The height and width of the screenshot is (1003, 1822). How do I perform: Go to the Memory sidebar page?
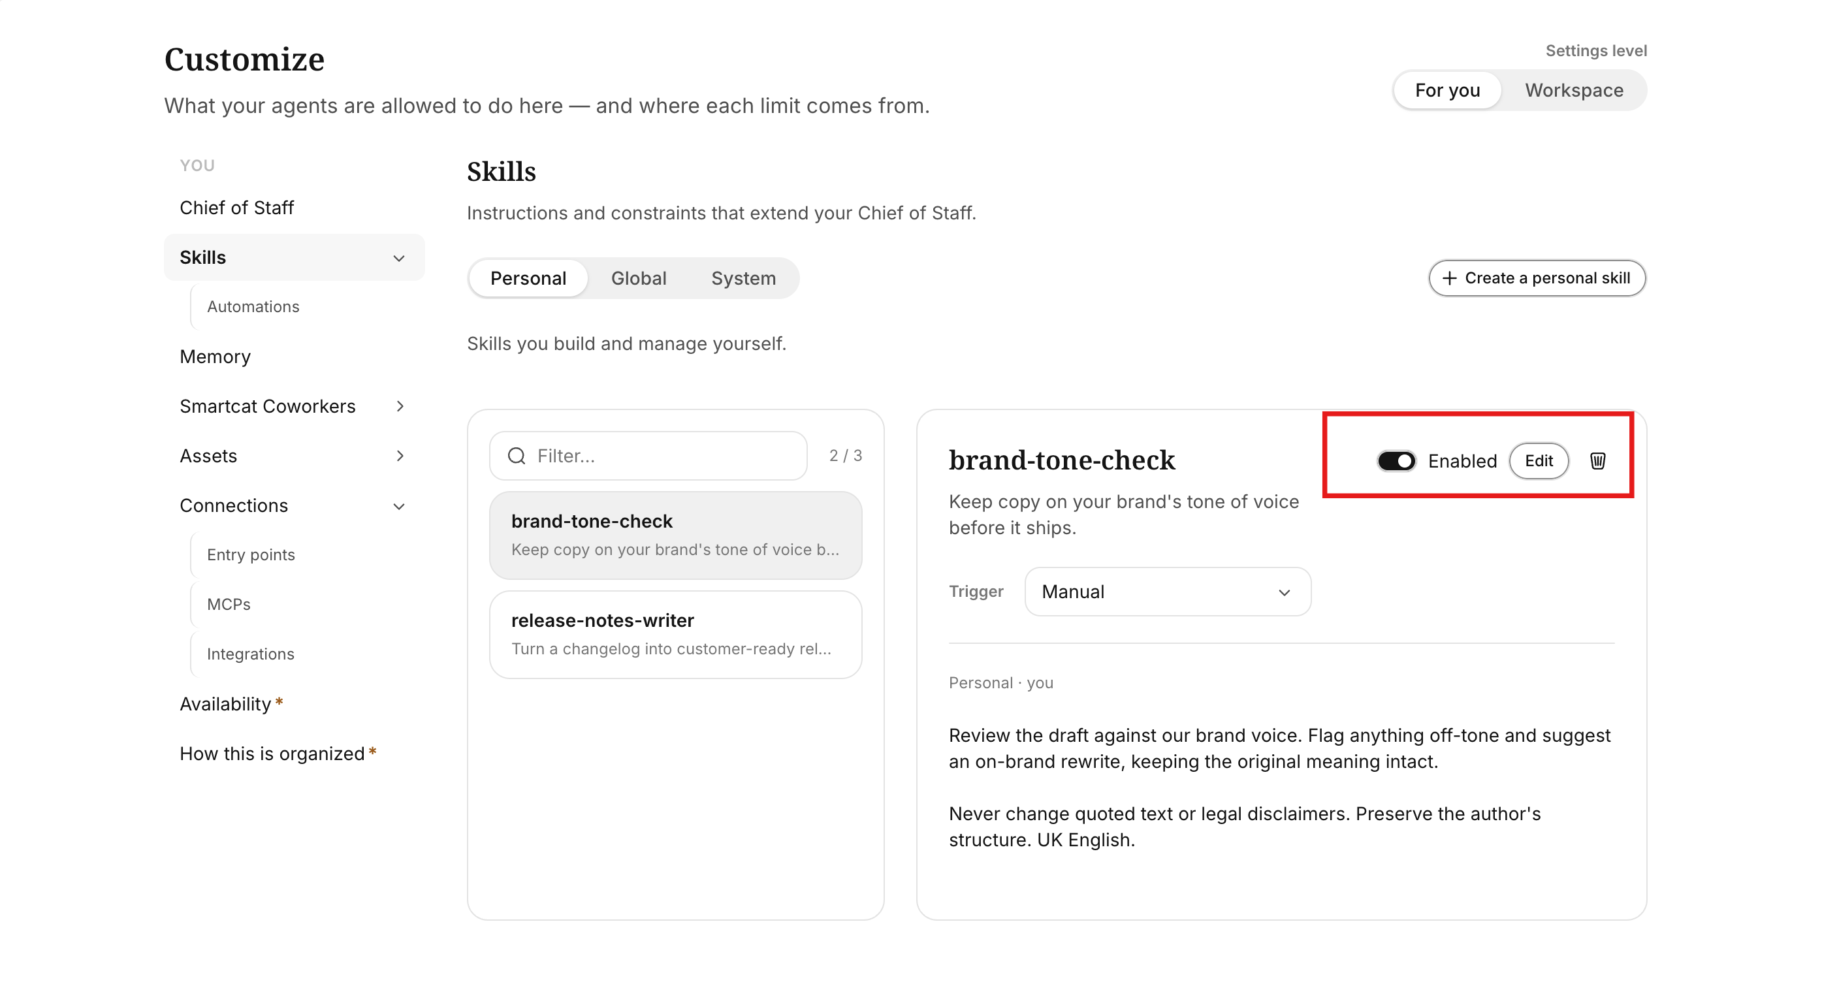(x=215, y=357)
